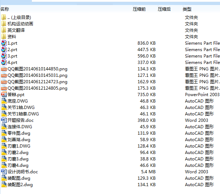Viewport: 220px width, 194px height.
Task: Select the 2.prt Siemens part icon
Action: coord(4,50)
